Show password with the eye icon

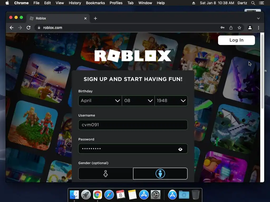coord(180,149)
